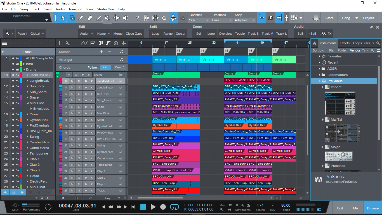This screenshot has width=382, height=215.
Task: Toggle chord Follow On button
Action: [105, 67]
